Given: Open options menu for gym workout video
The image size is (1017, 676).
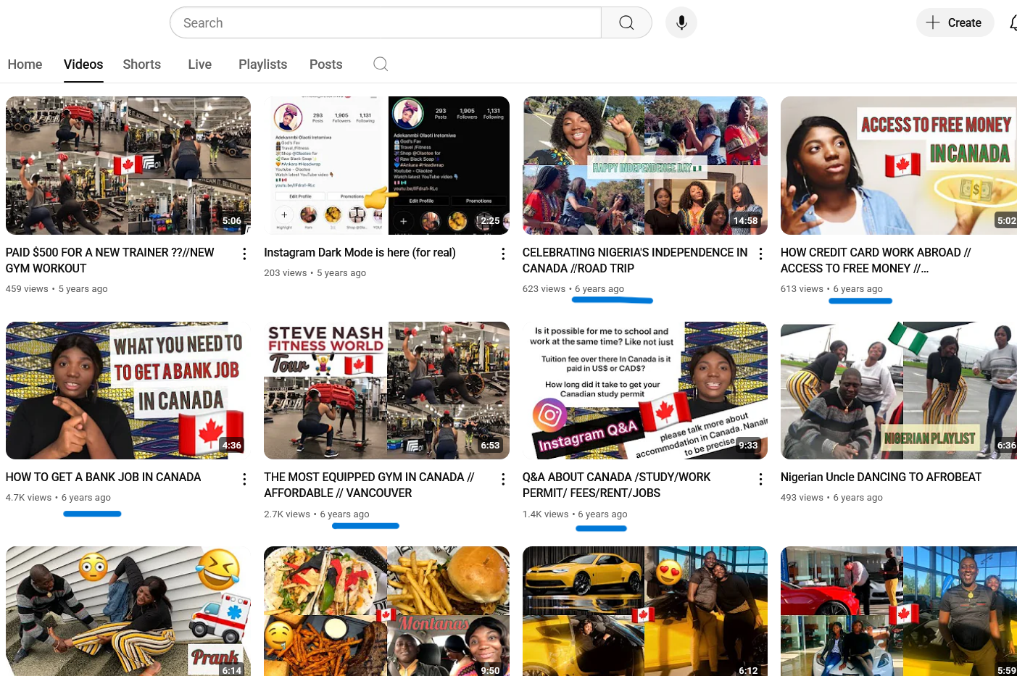Looking at the screenshot, I should click(x=244, y=254).
